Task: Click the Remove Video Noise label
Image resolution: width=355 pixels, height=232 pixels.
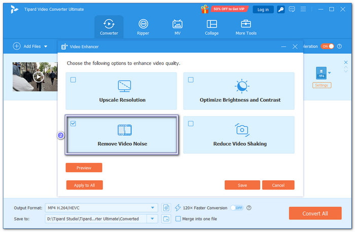Action: pos(122,144)
